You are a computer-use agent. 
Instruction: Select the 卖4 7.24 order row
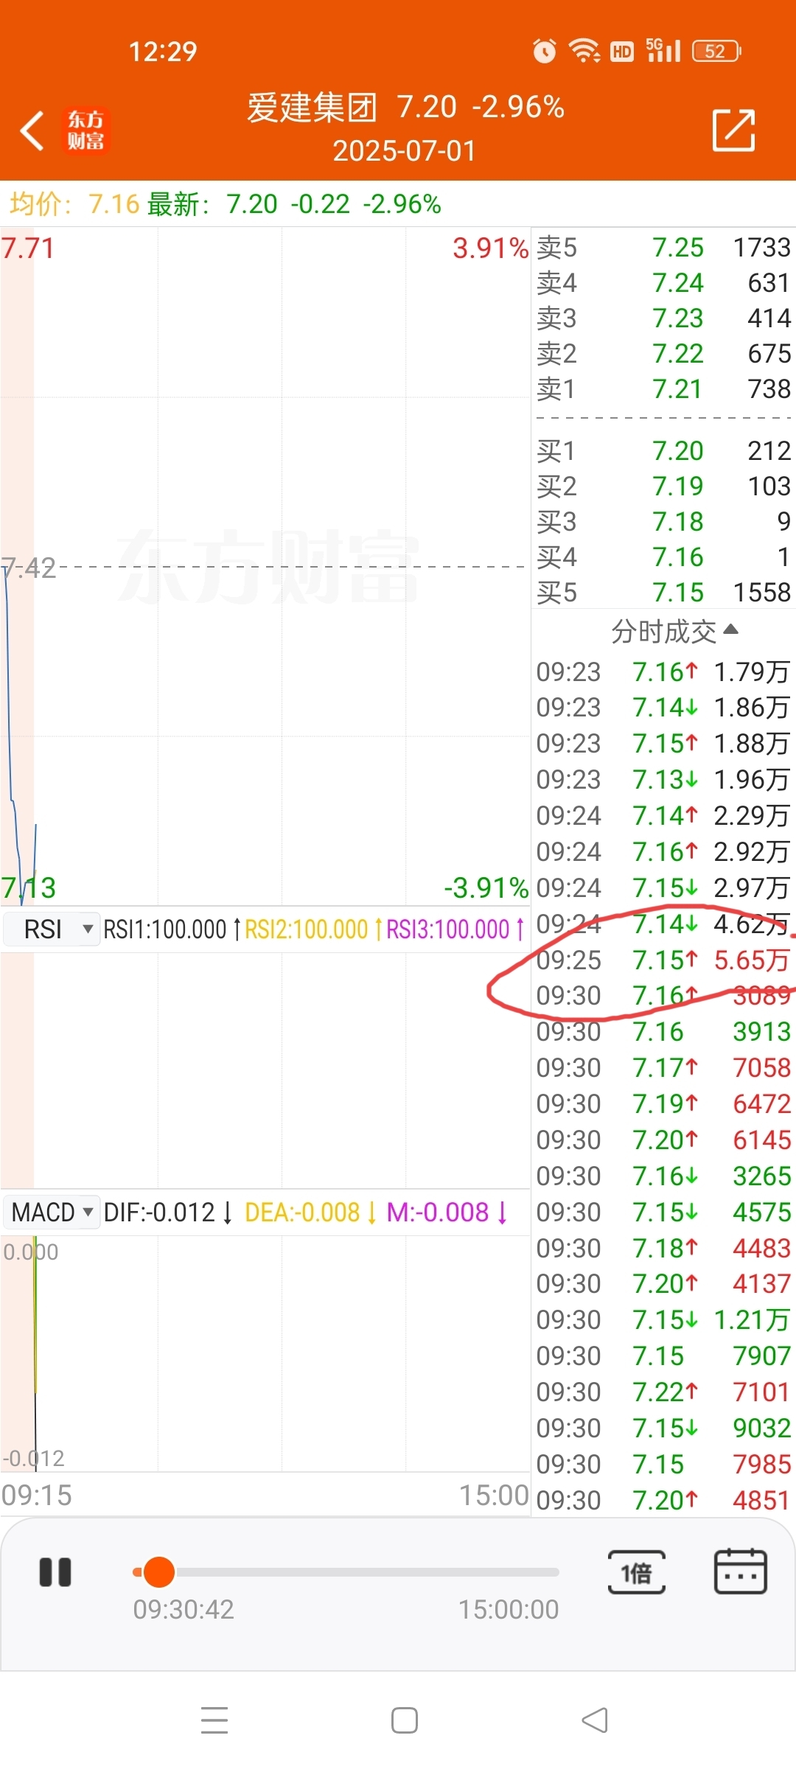coord(663,283)
